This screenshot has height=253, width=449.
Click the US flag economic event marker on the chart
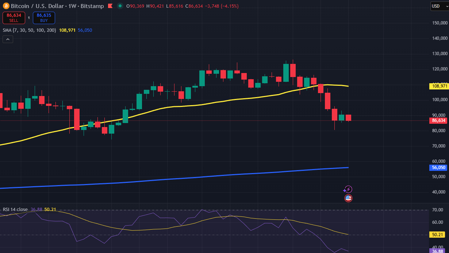(348, 198)
